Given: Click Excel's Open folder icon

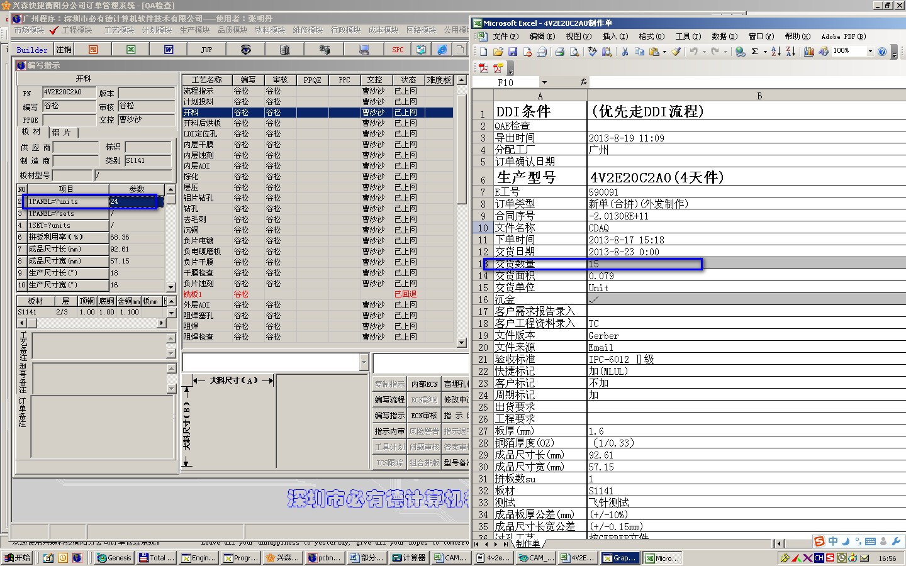Looking at the screenshot, I should click(x=498, y=52).
